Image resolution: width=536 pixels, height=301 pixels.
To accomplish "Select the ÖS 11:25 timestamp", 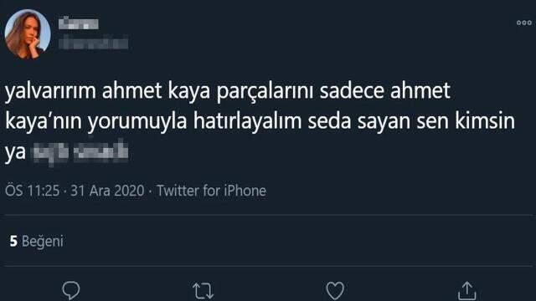I will [32, 191].
